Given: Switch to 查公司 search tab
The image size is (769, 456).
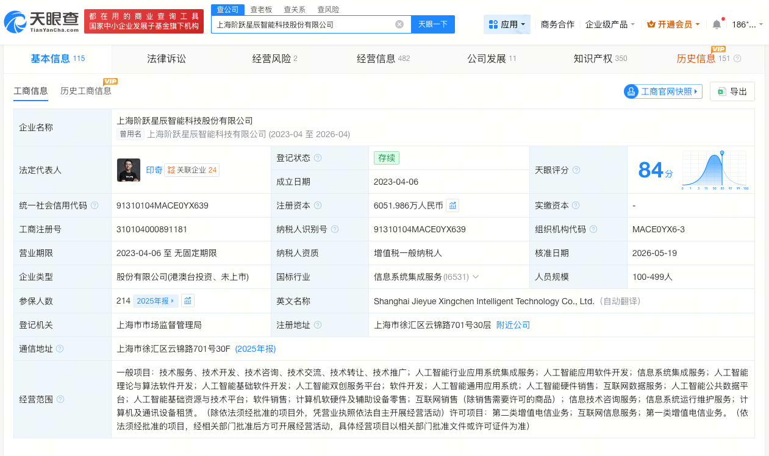Looking at the screenshot, I should point(228,9).
